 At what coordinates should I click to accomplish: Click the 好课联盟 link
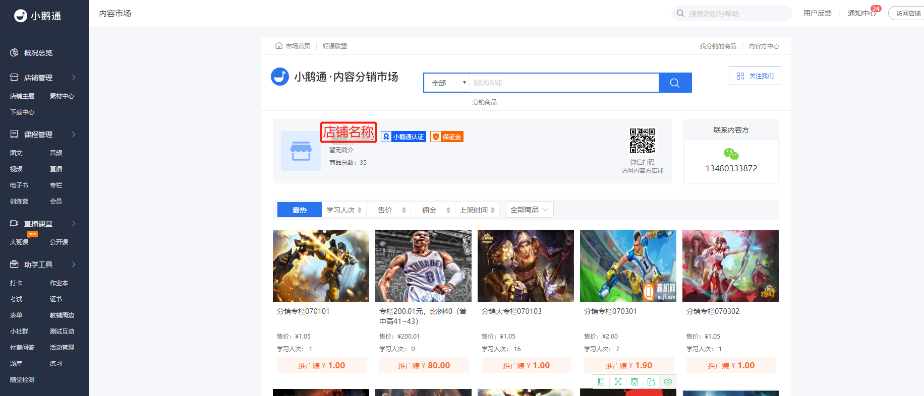coord(335,46)
